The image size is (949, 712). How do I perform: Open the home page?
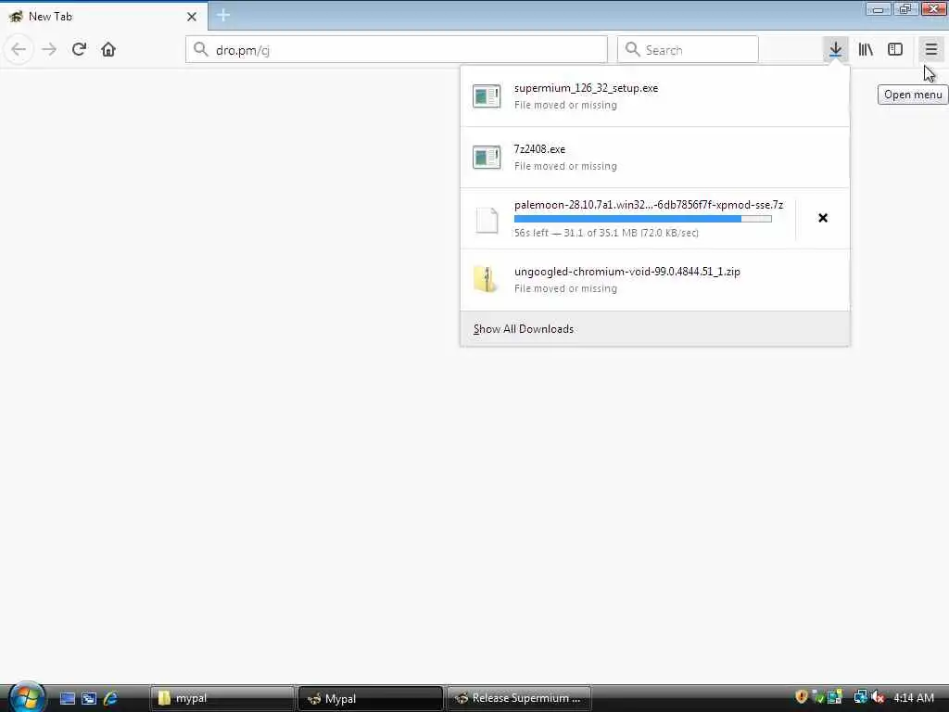point(108,49)
